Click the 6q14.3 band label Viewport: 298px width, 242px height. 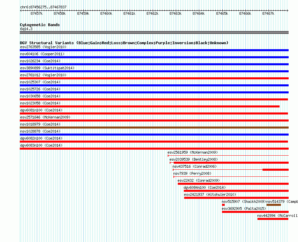pyautogui.click(x=26, y=29)
